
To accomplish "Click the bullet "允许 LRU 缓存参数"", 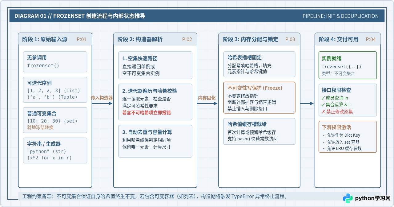I will click(344, 149).
